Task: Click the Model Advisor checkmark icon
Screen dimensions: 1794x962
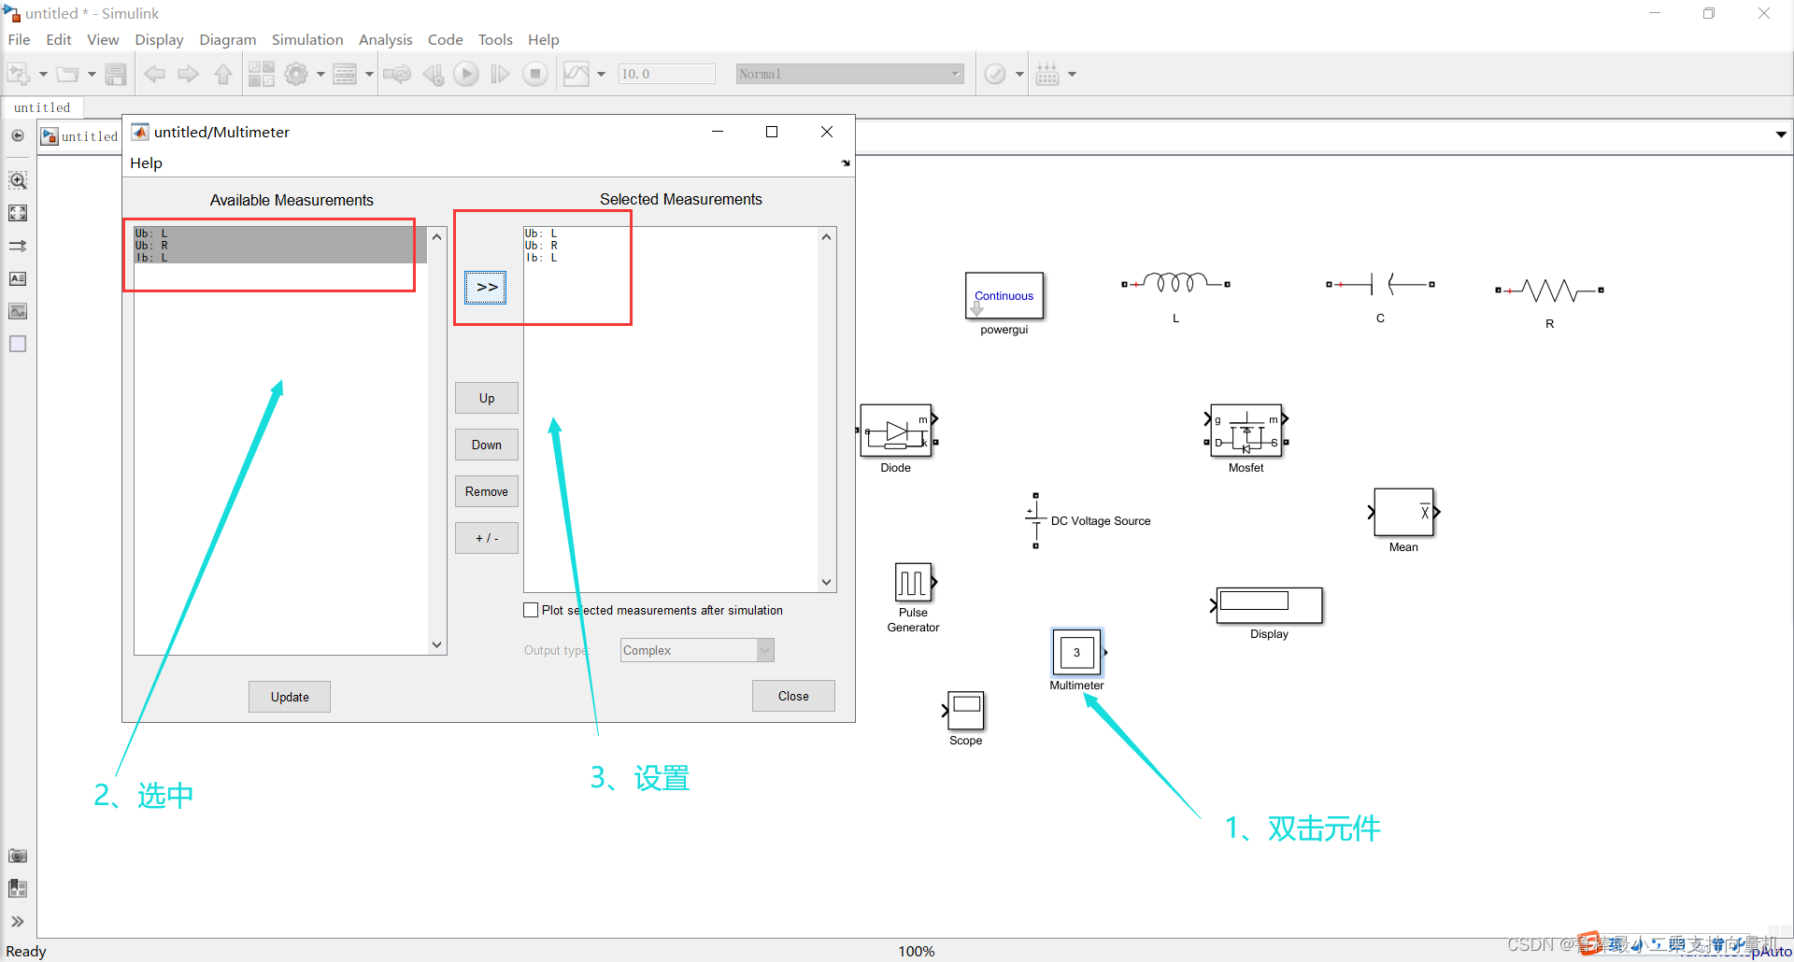Action: click(x=995, y=74)
